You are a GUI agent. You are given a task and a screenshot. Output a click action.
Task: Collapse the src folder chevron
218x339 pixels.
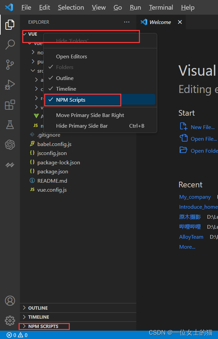(x=33, y=71)
